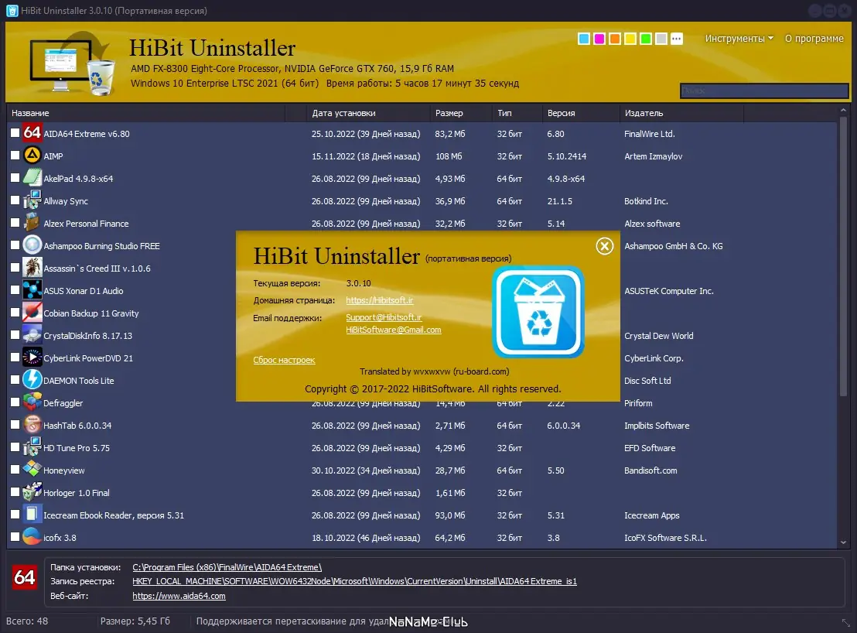Click the Honeyview icon
Viewport: 857px width, 633px height.
point(32,470)
